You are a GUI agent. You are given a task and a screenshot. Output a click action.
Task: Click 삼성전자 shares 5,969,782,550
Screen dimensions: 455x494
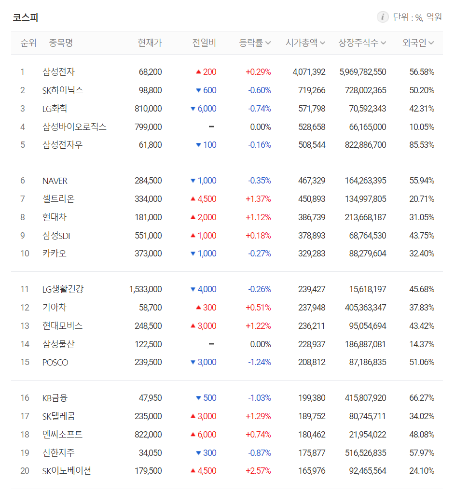[363, 72]
